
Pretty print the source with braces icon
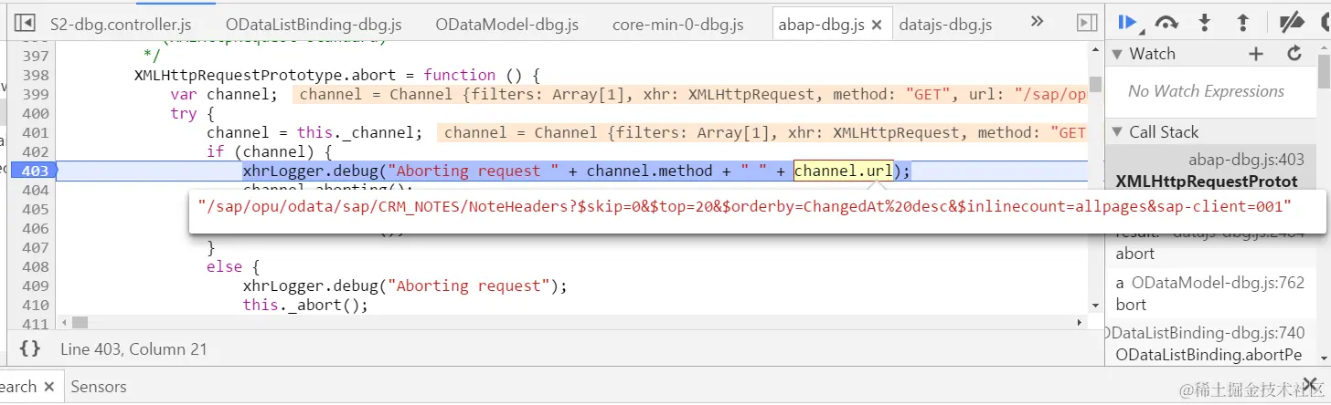pyautogui.click(x=30, y=348)
